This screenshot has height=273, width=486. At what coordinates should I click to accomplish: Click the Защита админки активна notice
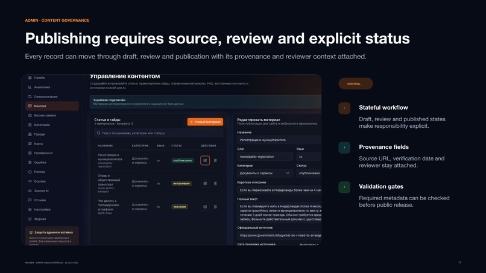coord(52,236)
